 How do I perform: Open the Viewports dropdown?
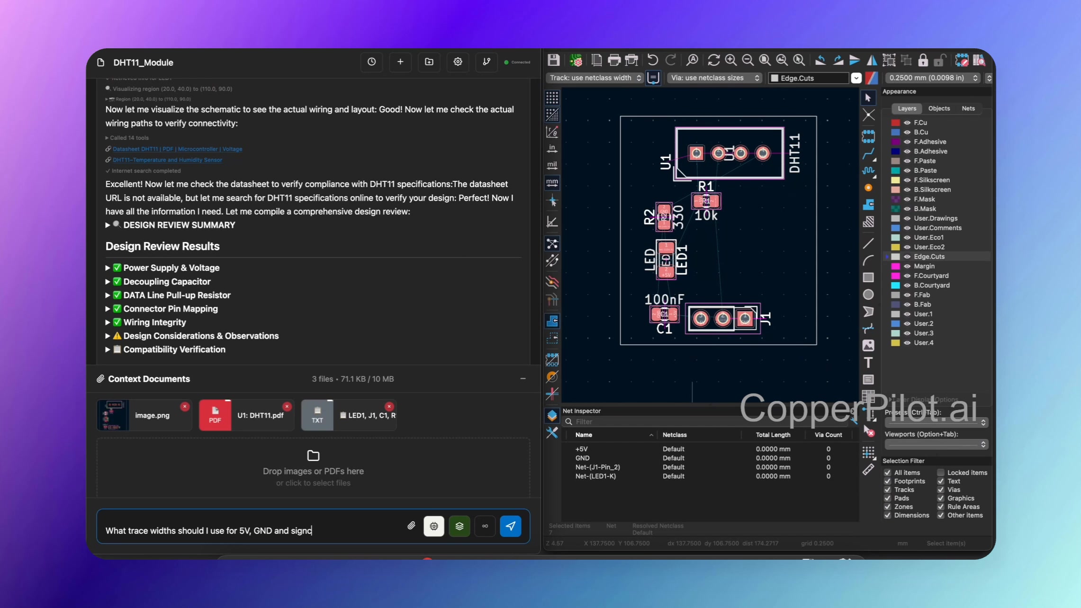click(936, 444)
